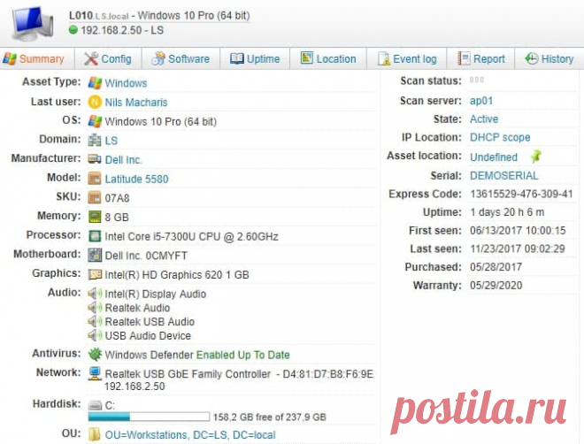Click the Windows flag icon beside Asset Type

coord(95,83)
